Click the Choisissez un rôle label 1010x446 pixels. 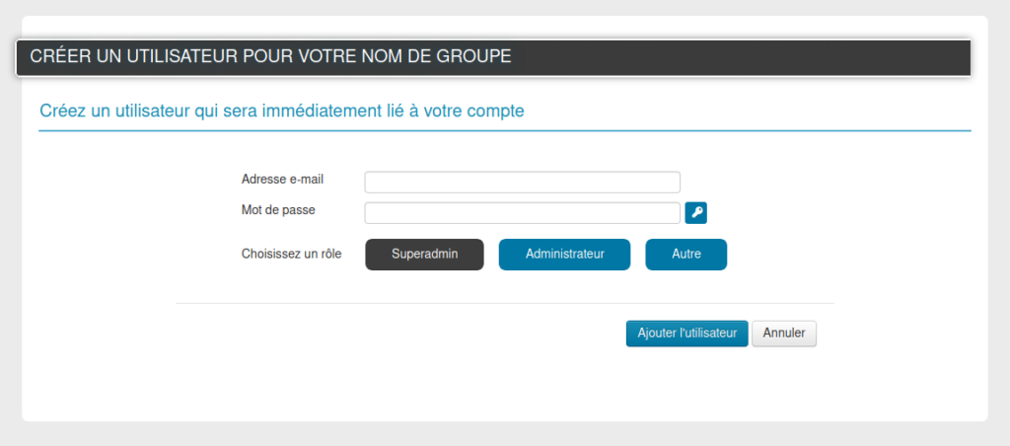pyautogui.click(x=291, y=254)
